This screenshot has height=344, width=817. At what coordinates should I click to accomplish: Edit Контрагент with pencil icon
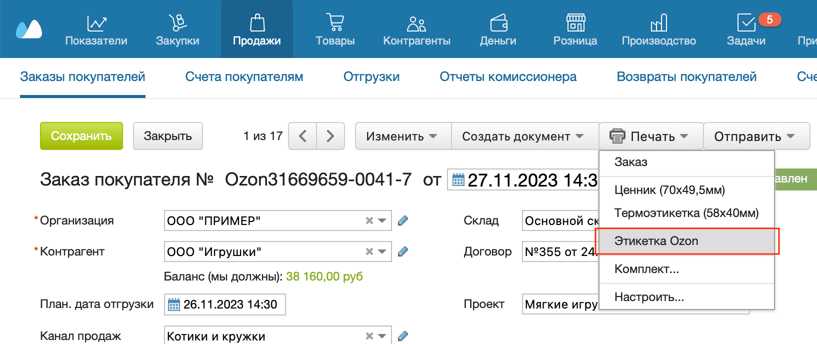click(x=403, y=251)
